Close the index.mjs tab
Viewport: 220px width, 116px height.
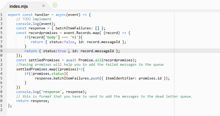coord(43,6)
